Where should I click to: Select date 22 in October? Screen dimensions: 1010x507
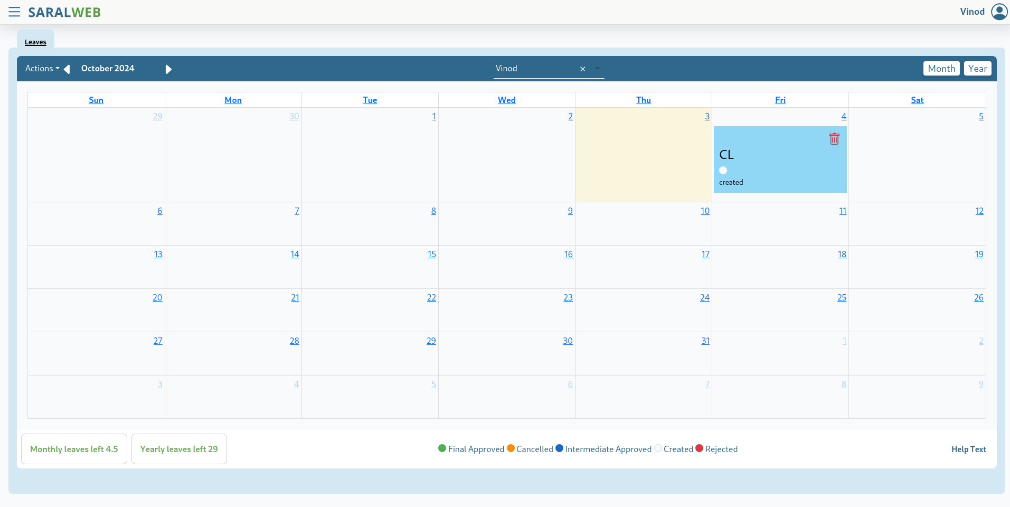pyautogui.click(x=431, y=297)
